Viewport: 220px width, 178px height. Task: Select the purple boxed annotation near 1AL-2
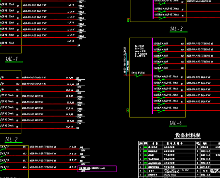(97, 169)
